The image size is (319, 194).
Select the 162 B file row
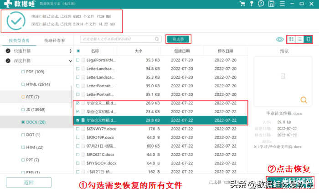161,171
